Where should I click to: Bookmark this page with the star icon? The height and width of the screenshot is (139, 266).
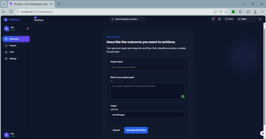click(226, 12)
